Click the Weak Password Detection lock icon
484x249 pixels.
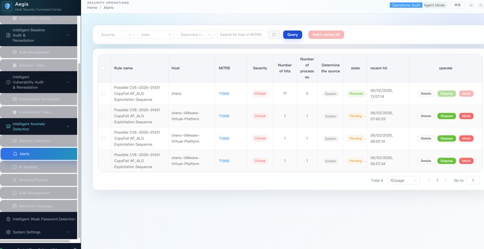[x=8, y=219]
